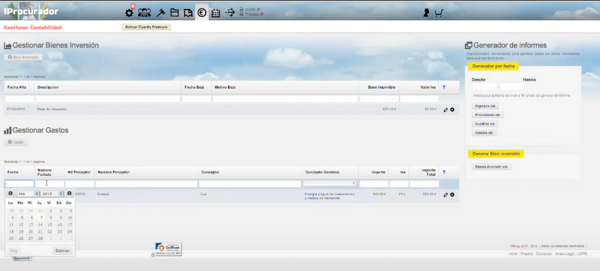Open the settings gear in the top toolbar
600x271 pixels.
point(129,13)
